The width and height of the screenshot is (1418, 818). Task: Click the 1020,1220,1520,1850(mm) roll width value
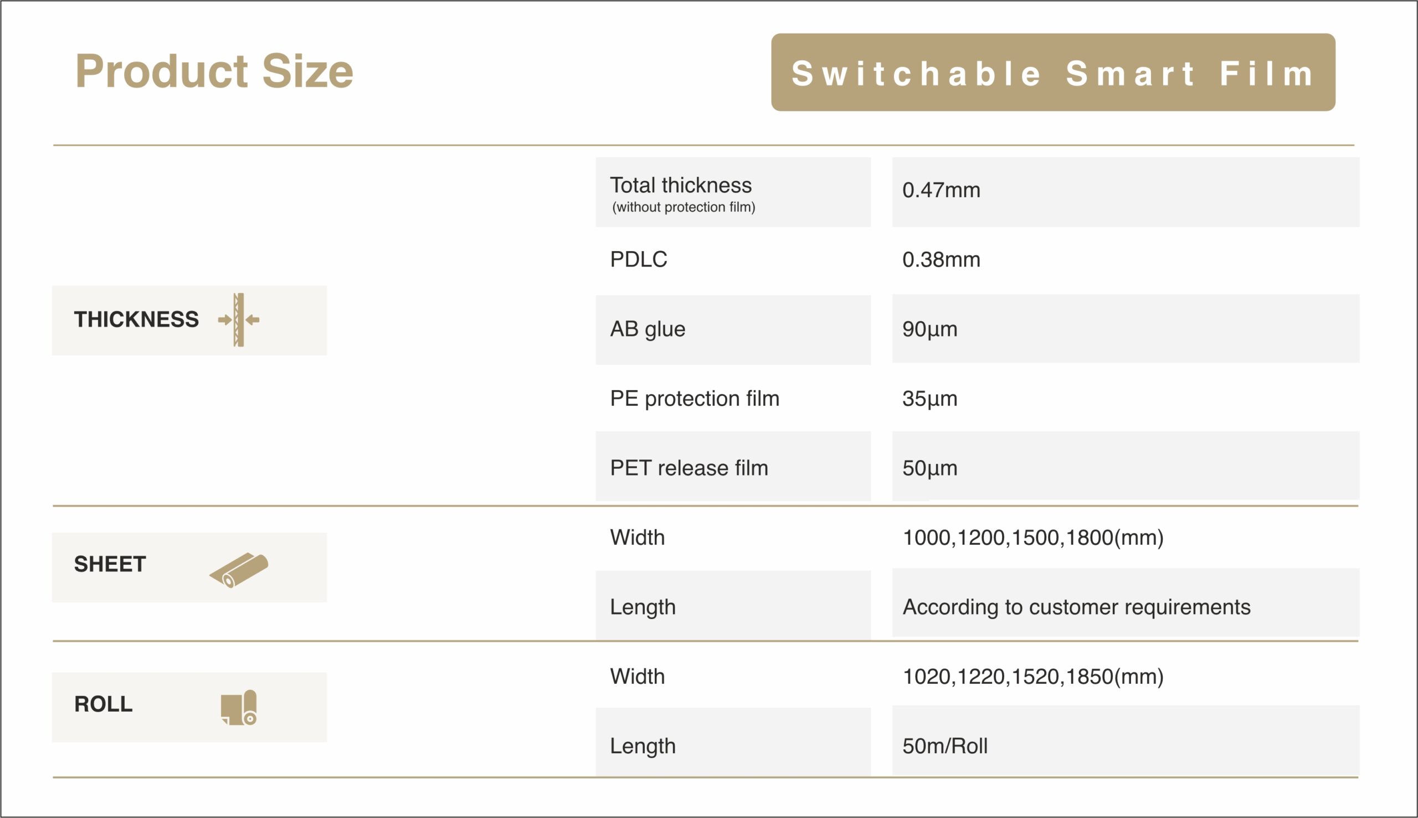1032,677
